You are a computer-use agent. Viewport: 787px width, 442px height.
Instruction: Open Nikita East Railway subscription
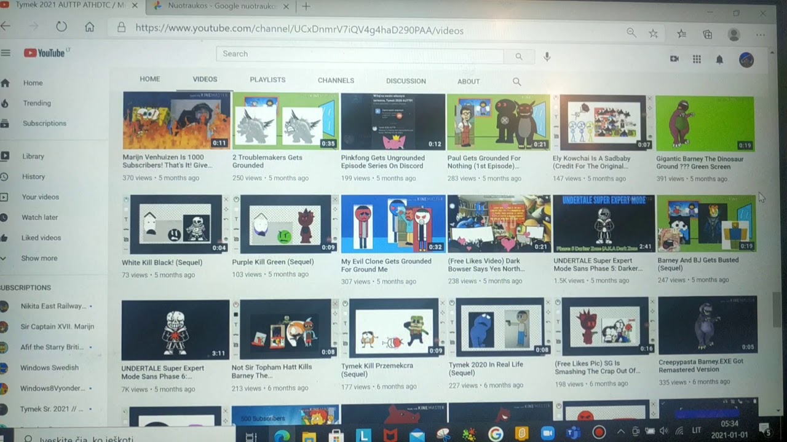53,306
